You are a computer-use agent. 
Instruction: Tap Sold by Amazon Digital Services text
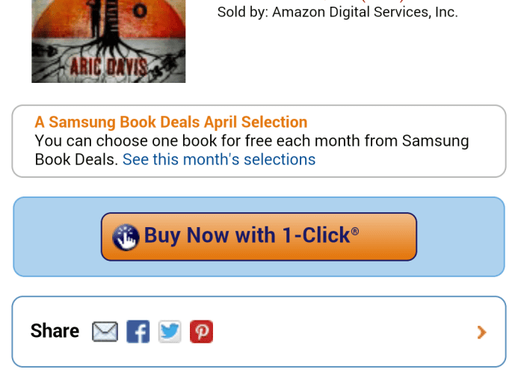coord(338,12)
